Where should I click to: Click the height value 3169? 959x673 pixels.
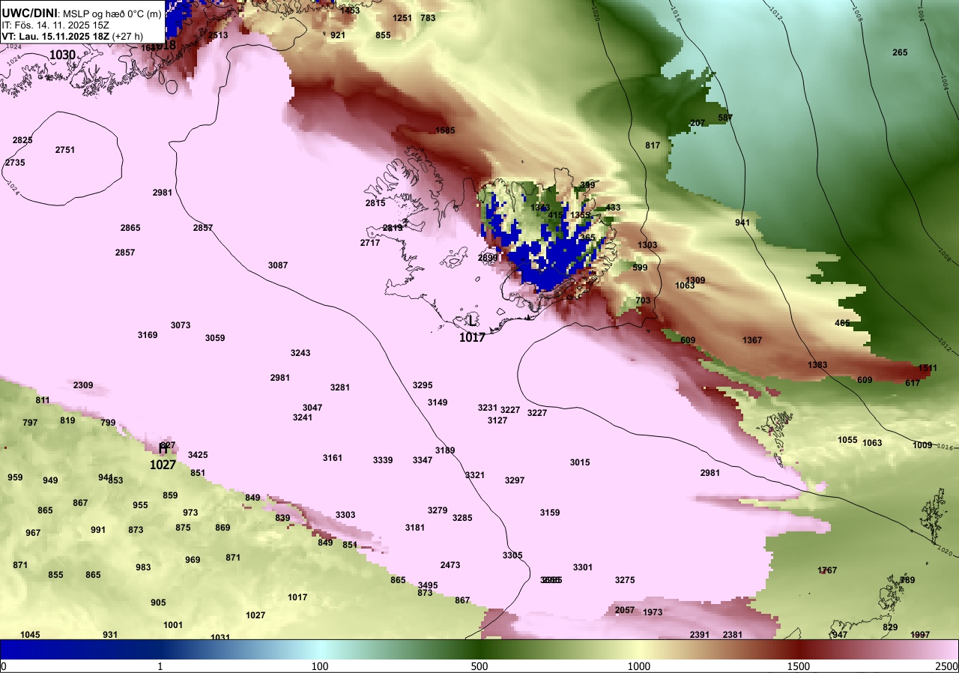pyautogui.click(x=148, y=335)
